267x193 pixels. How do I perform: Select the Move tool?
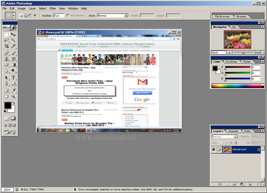[x=13, y=35]
